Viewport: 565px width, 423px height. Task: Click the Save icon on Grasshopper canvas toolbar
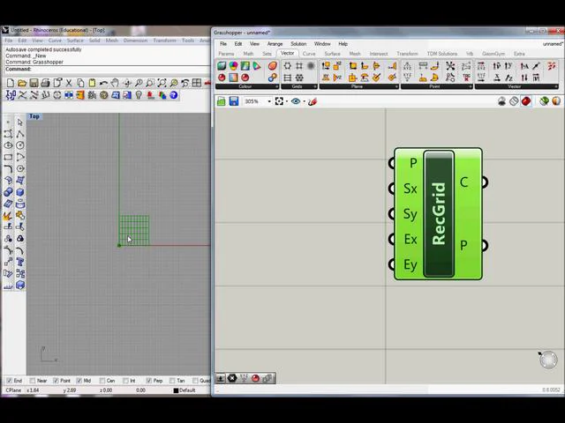tap(233, 101)
